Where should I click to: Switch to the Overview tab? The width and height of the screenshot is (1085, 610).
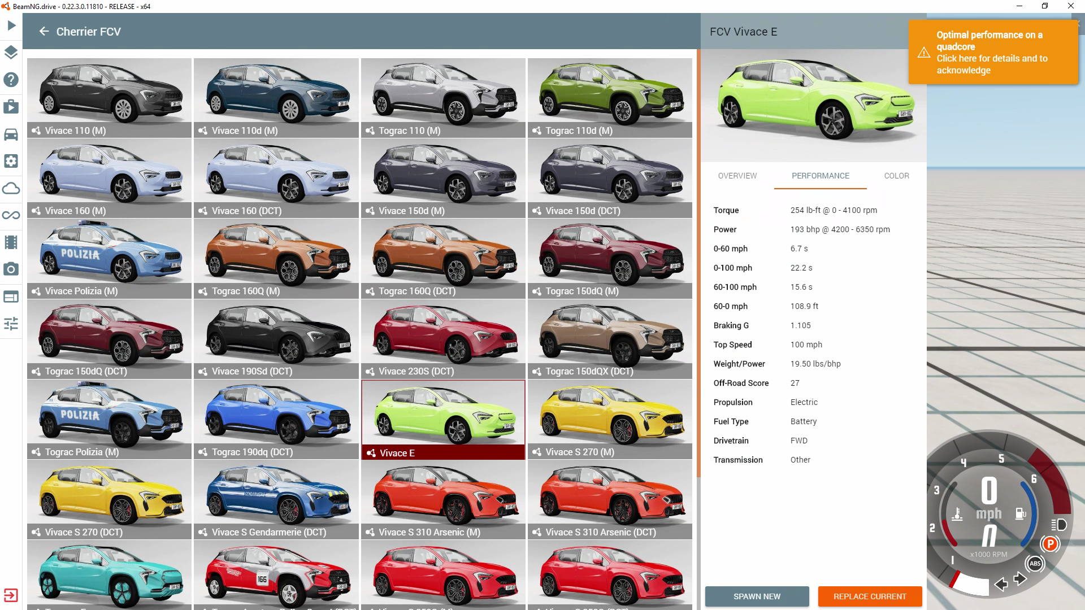[737, 176]
